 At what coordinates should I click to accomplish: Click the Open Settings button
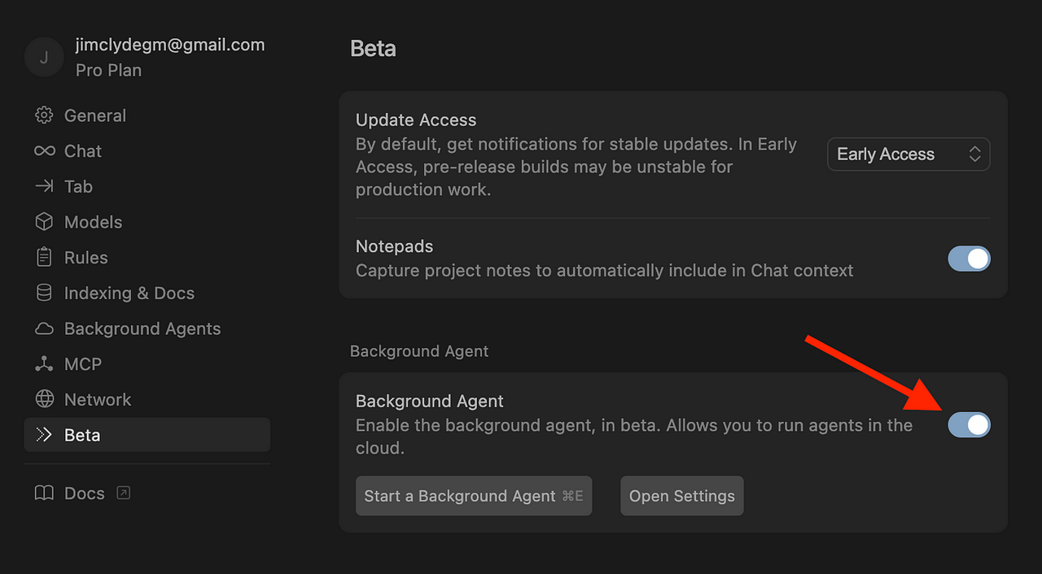(x=682, y=496)
